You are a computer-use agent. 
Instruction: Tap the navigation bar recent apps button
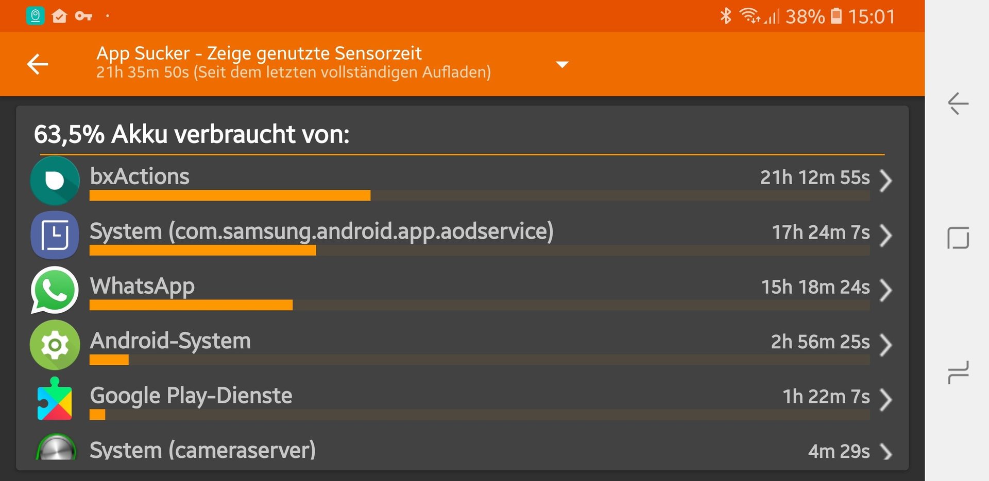[958, 372]
